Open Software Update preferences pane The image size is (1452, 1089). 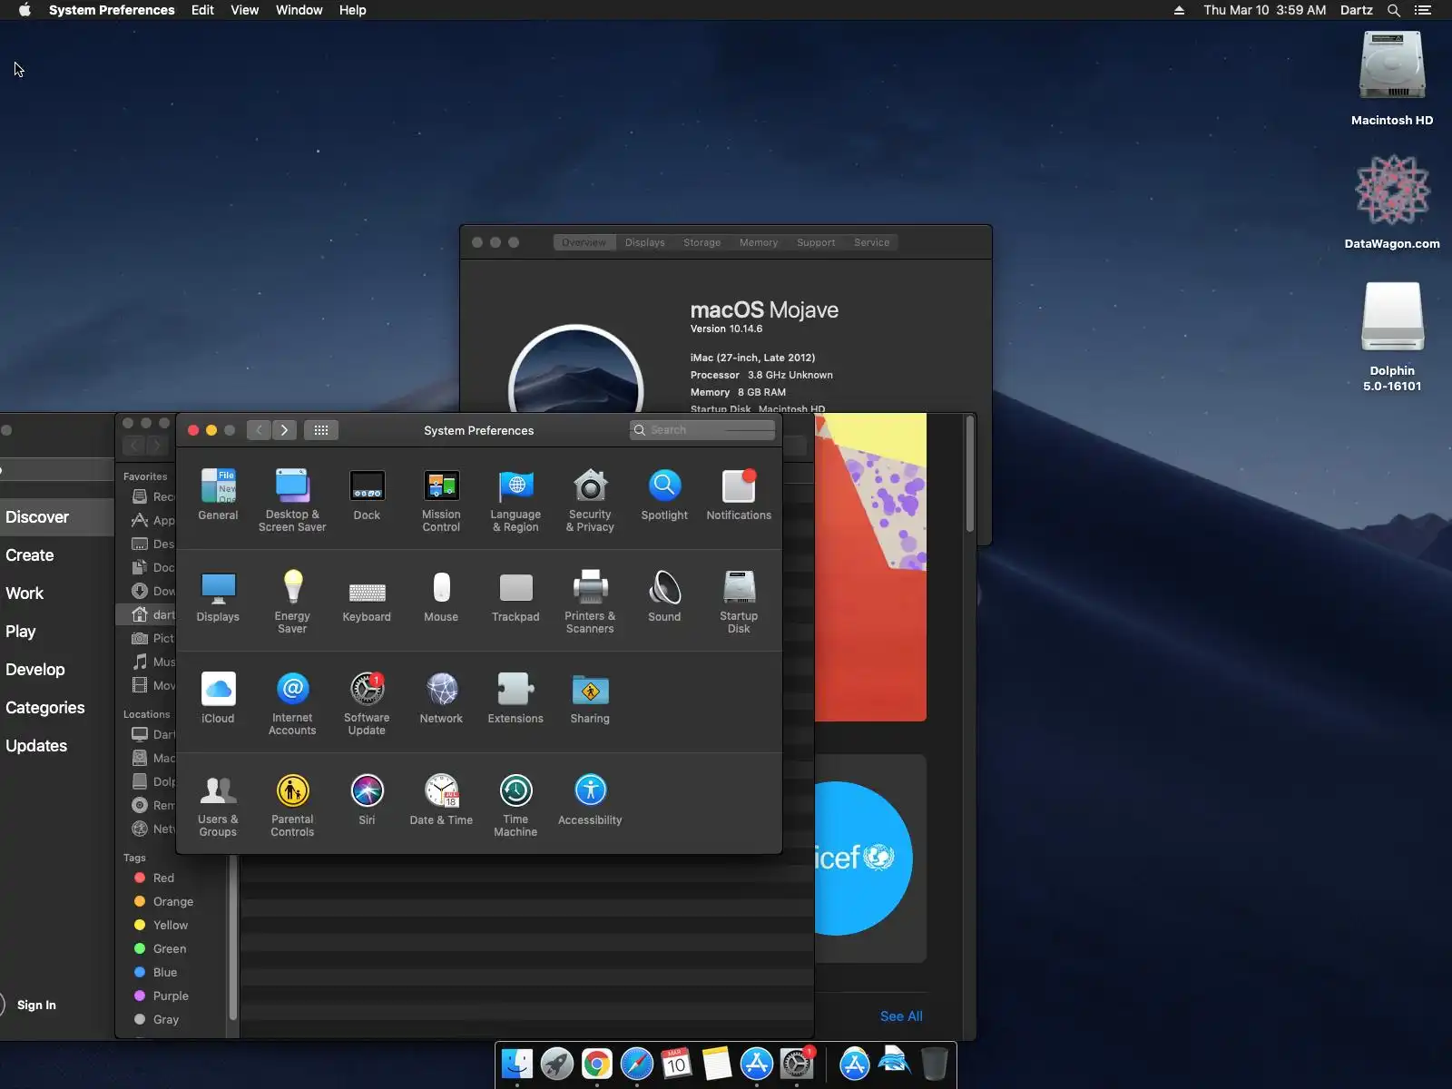367,703
